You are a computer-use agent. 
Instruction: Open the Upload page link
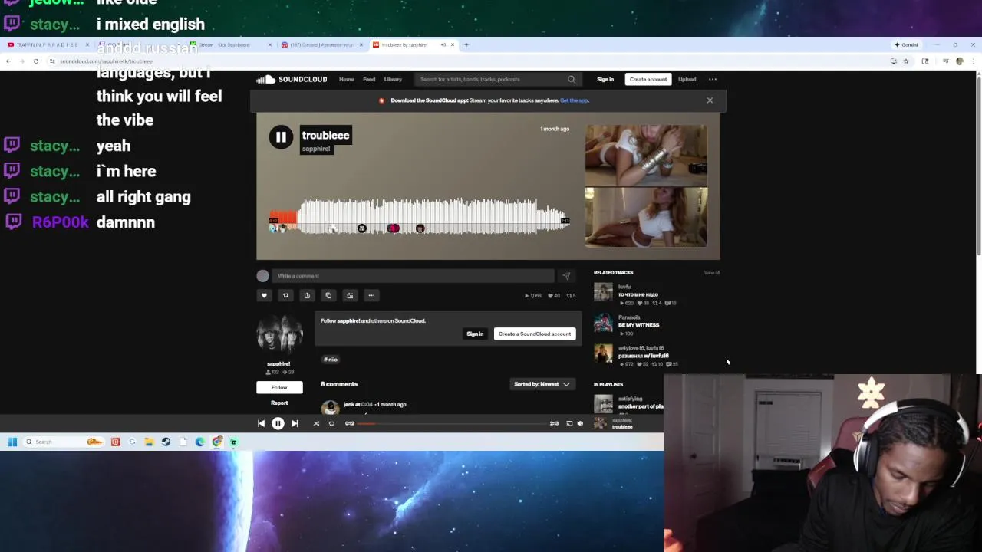[687, 79]
